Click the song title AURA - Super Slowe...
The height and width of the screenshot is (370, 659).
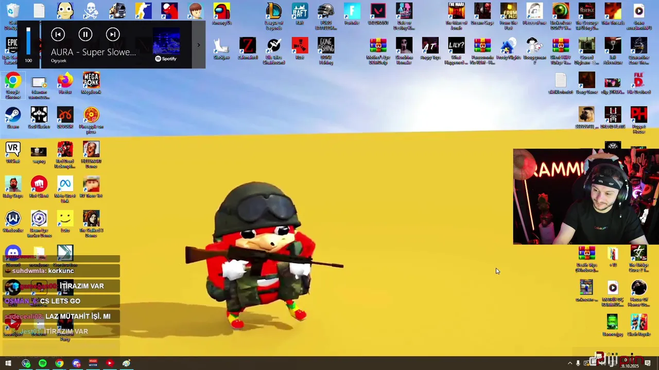93,52
